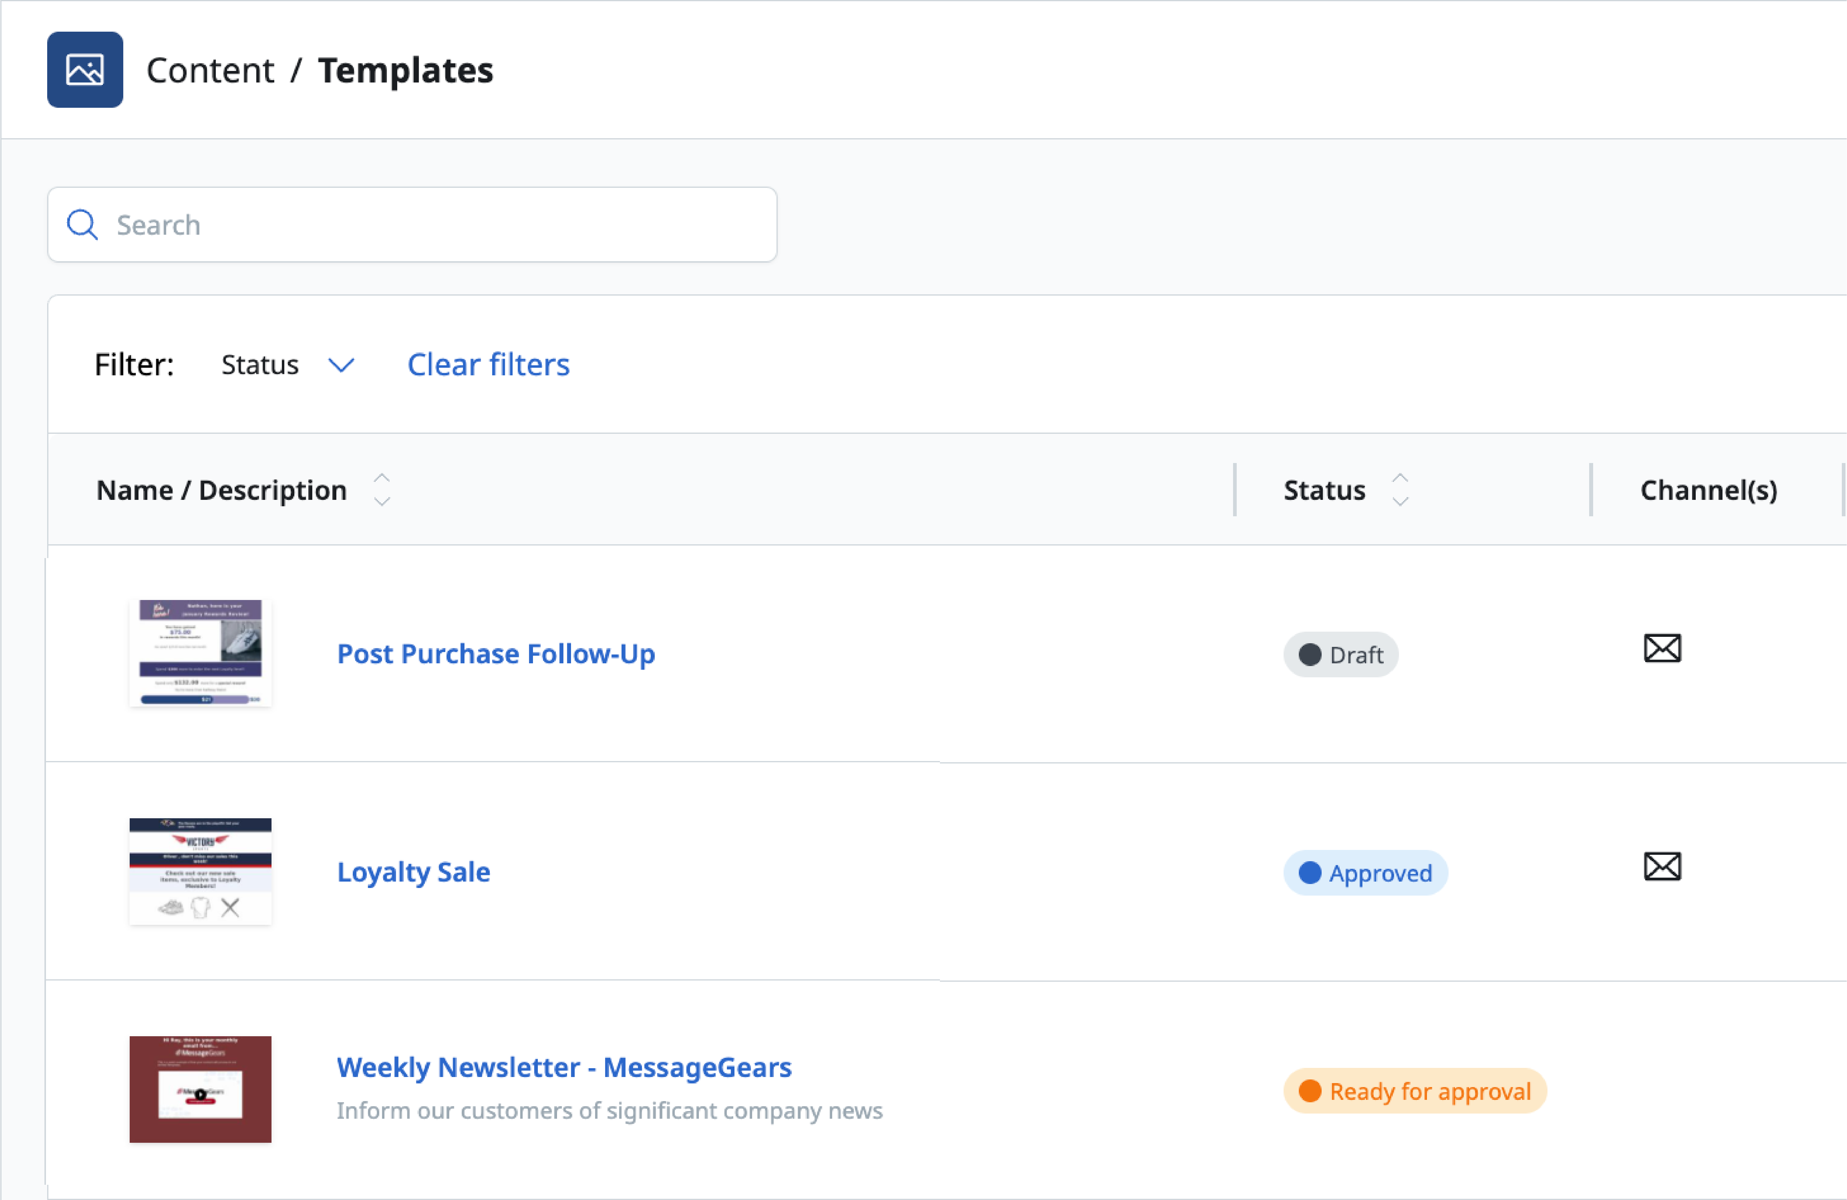
Task: Click email channel icon for Loyalty Sale
Action: coord(1662,866)
